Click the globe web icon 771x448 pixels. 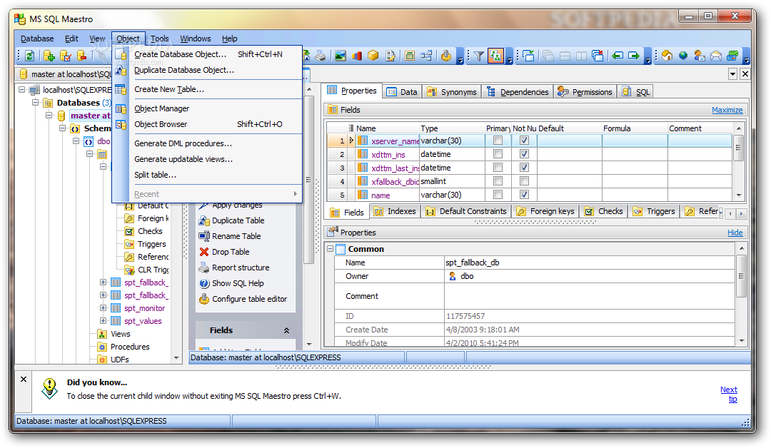pyautogui.click(x=683, y=56)
